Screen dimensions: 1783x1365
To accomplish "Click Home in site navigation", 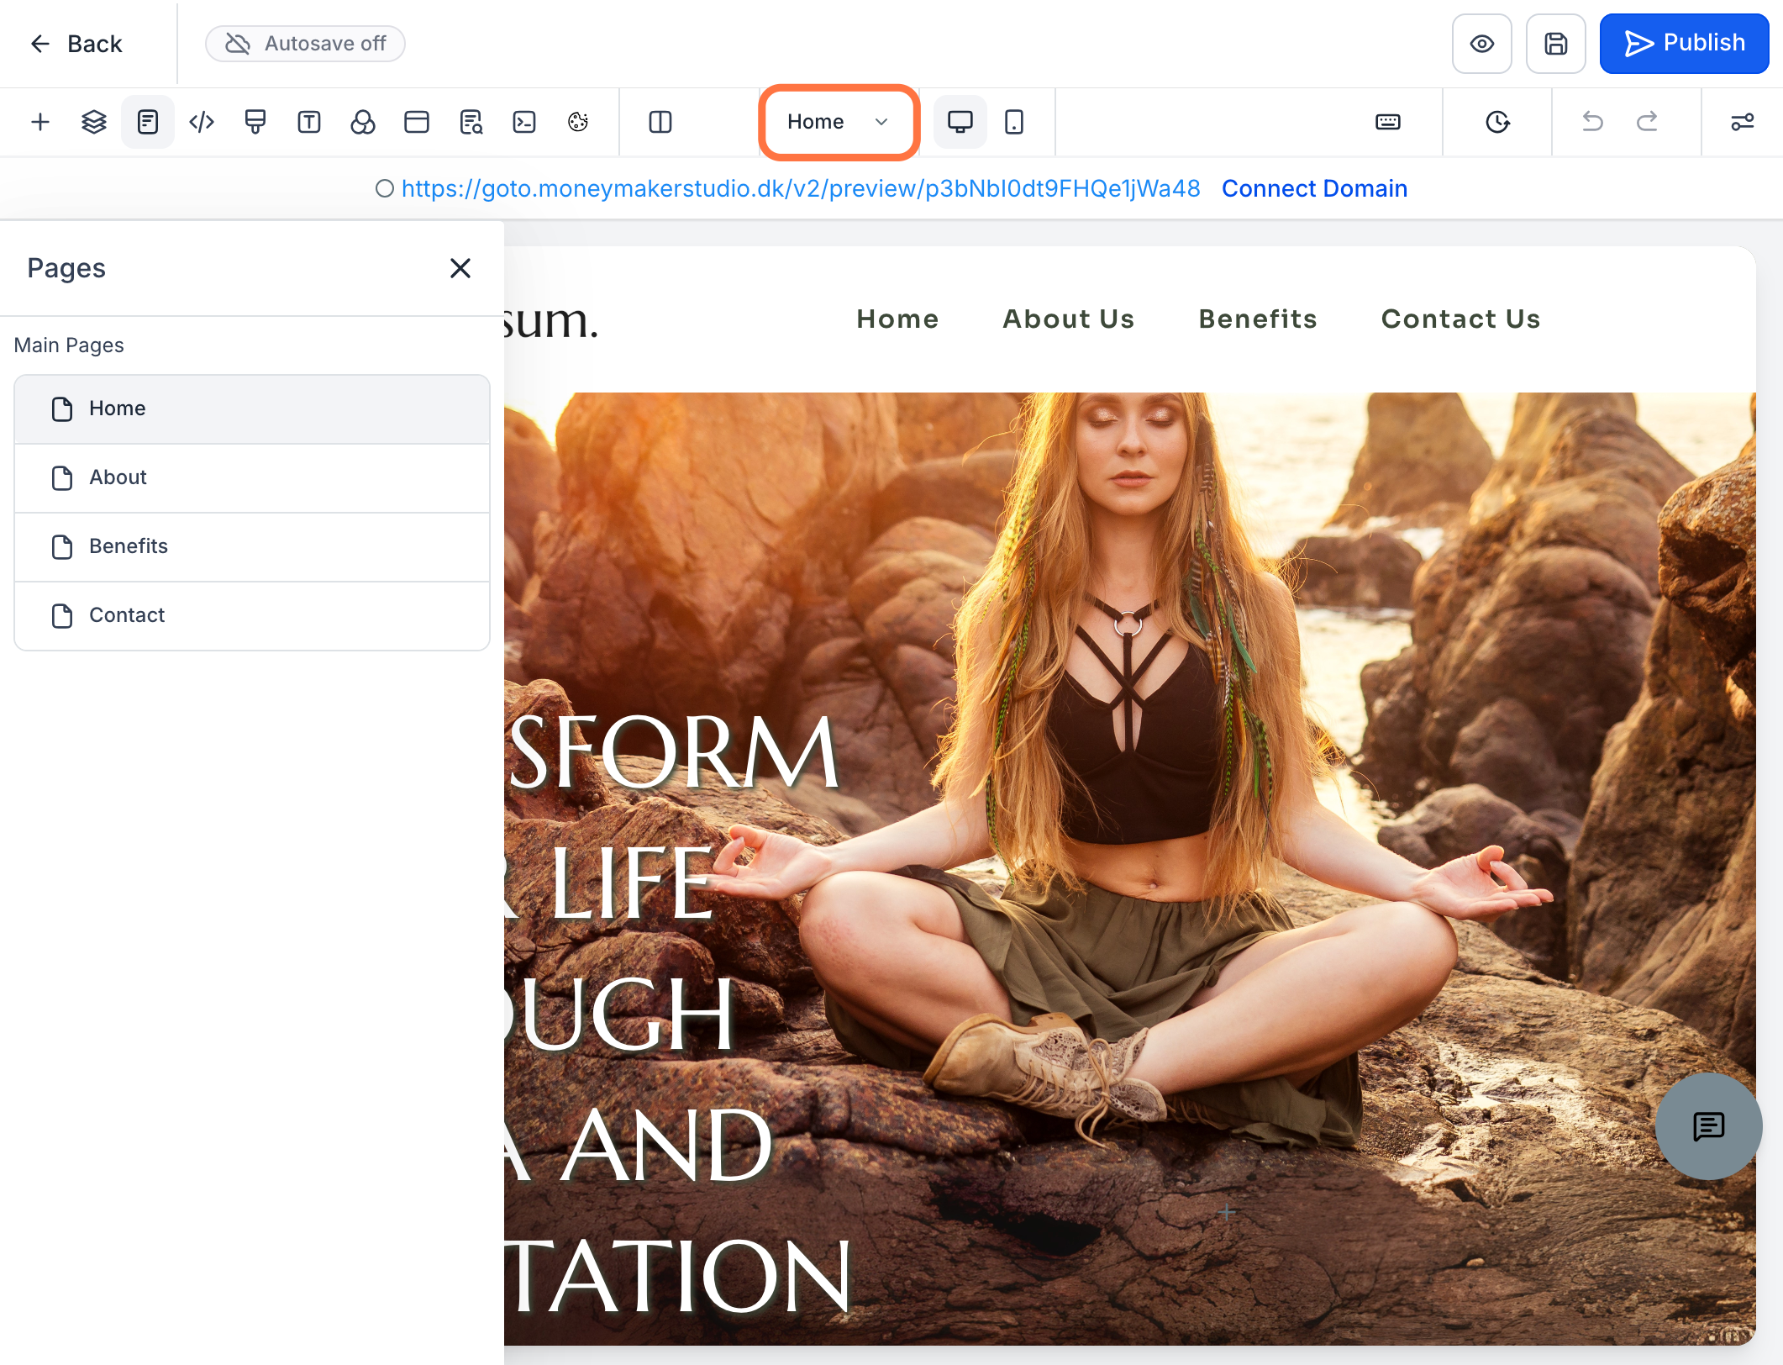I will click(x=897, y=319).
